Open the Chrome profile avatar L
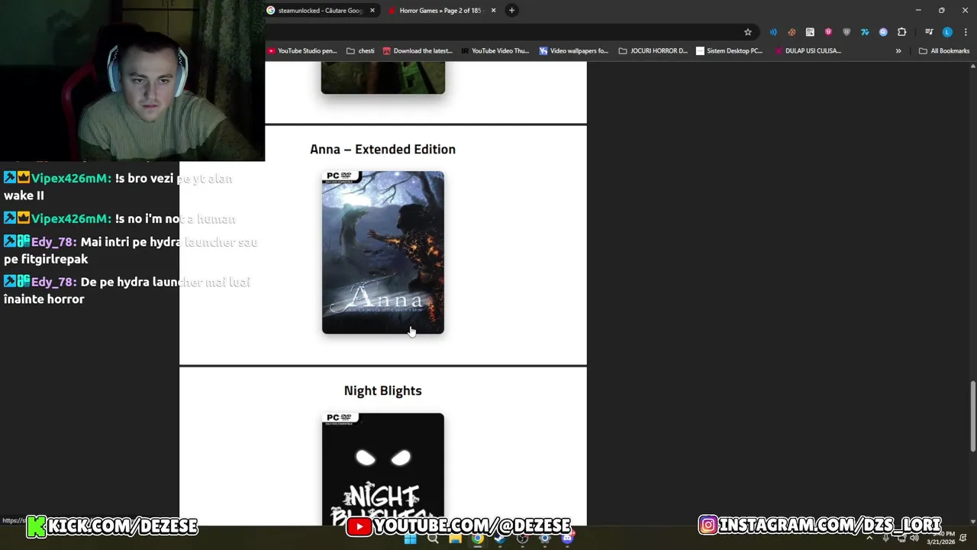Screen dimensions: 977x550 [947, 32]
